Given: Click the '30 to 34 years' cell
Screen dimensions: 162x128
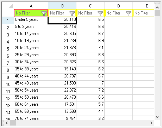Looking at the screenshot, I should (31, 63).
